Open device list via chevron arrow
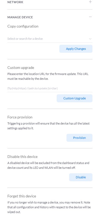 point(90,39)
